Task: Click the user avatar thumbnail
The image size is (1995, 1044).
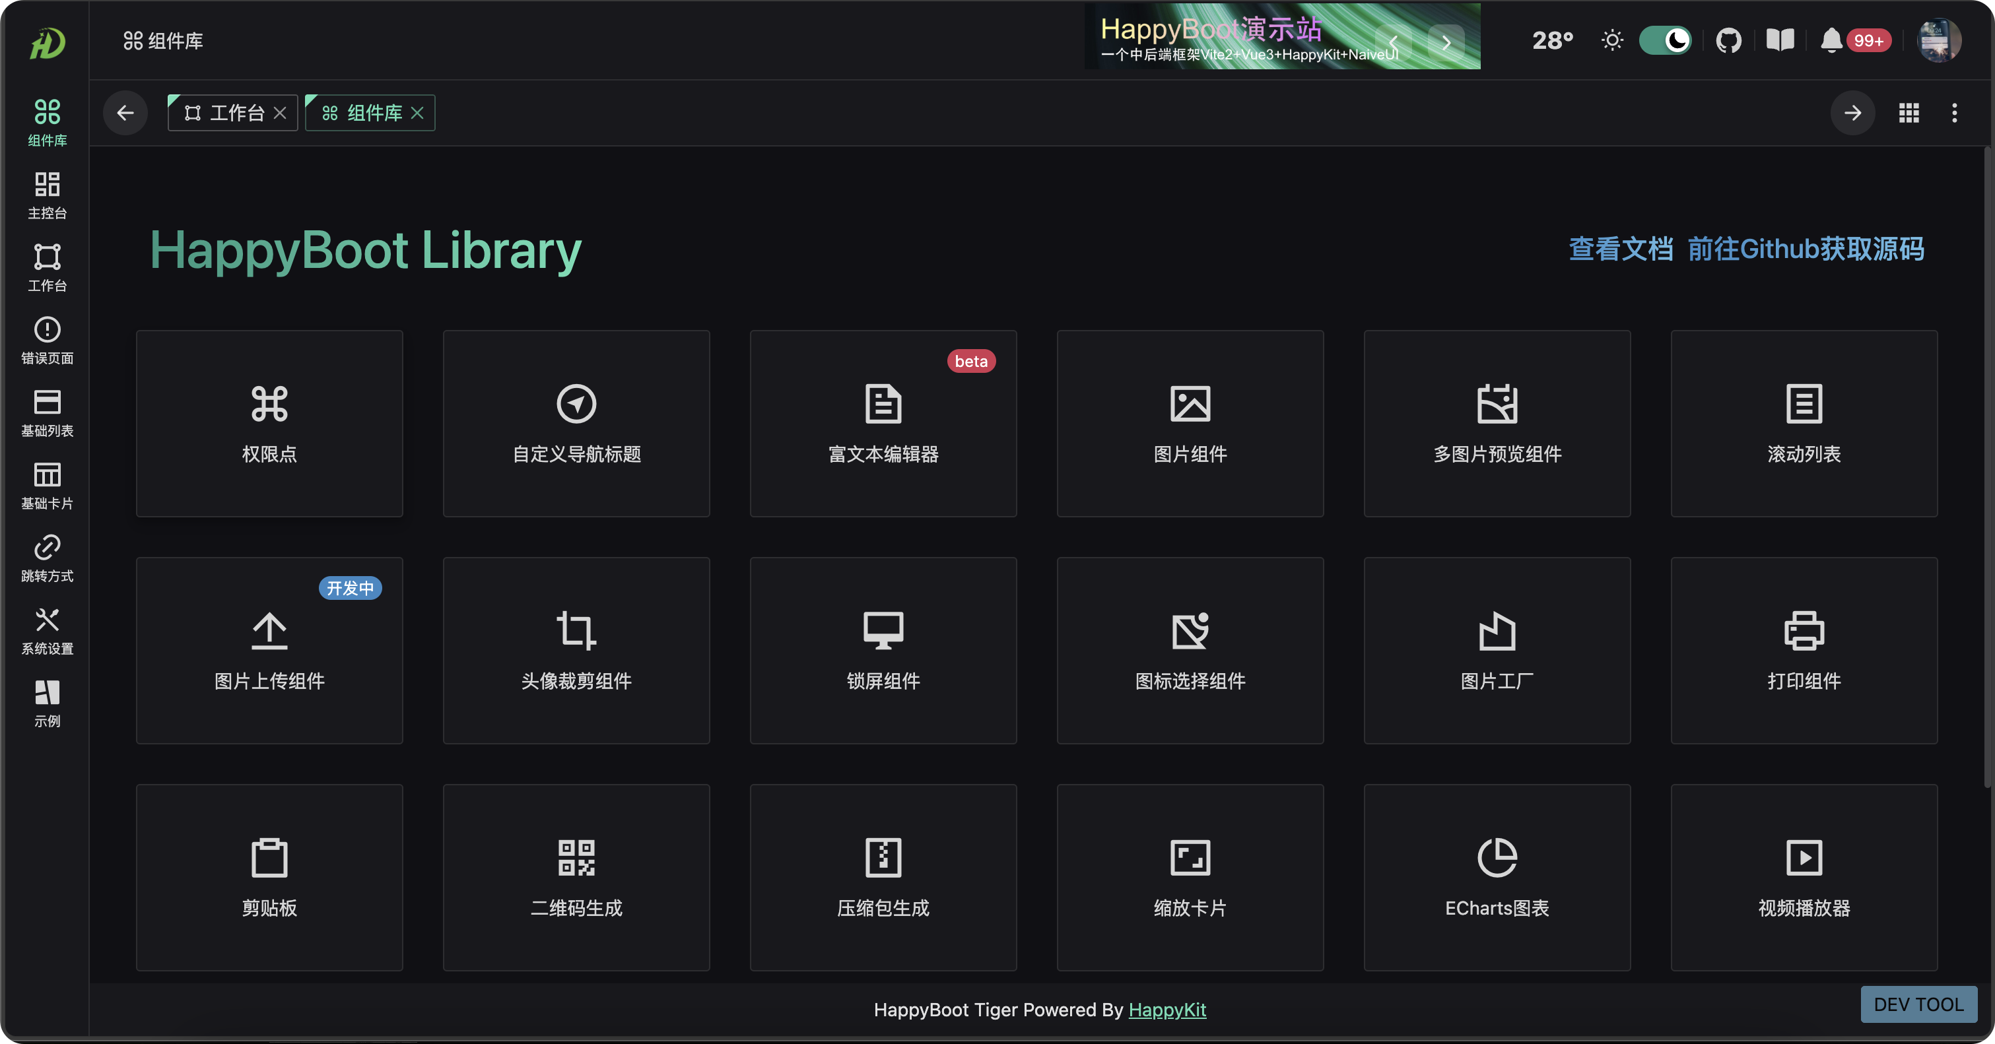Action: [x=1938, y=40]
